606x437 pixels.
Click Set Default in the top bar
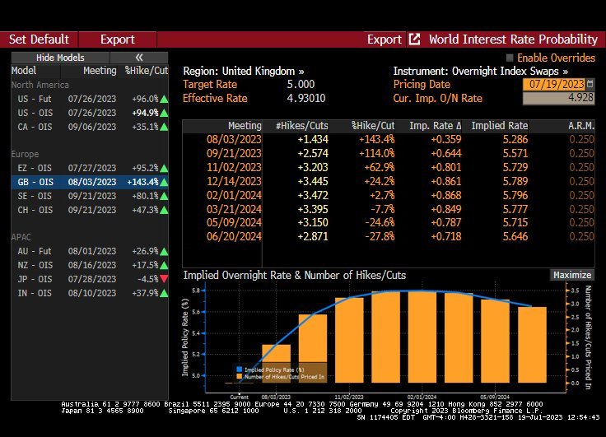(x=39, y=40)
